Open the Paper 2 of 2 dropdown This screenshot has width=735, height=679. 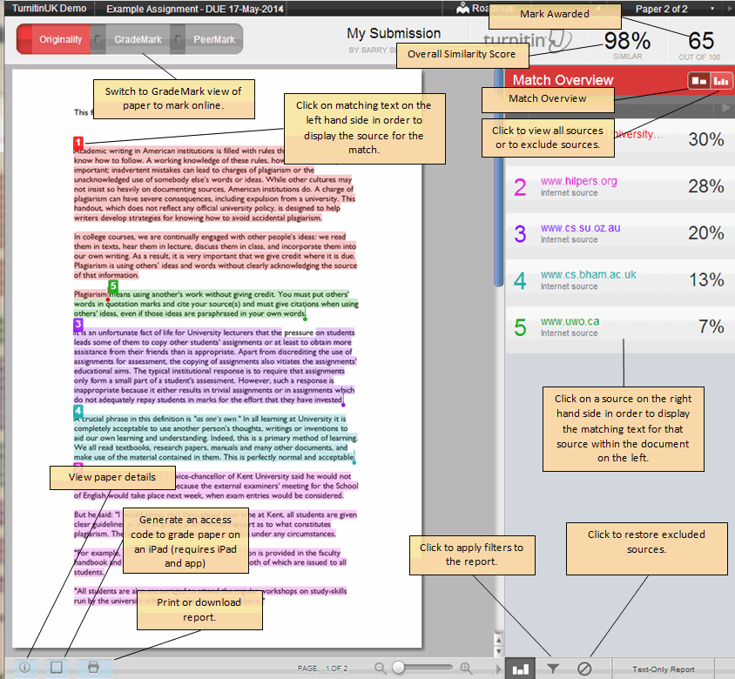point(712,9)
